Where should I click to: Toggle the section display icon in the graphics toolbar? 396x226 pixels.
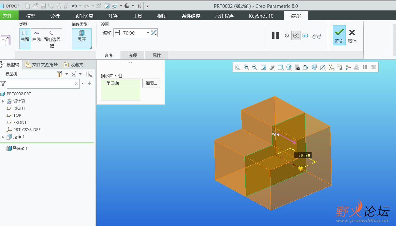coord(323,67)
